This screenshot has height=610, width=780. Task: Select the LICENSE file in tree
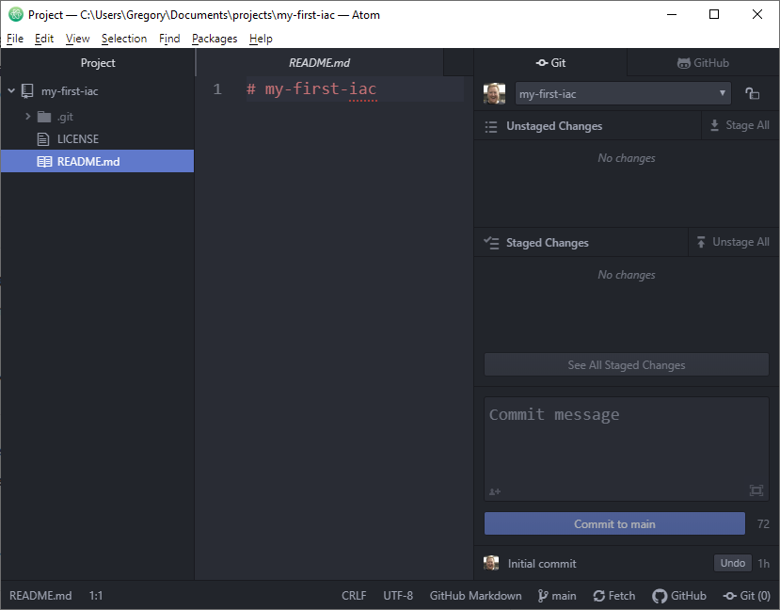tap(77, 139)
